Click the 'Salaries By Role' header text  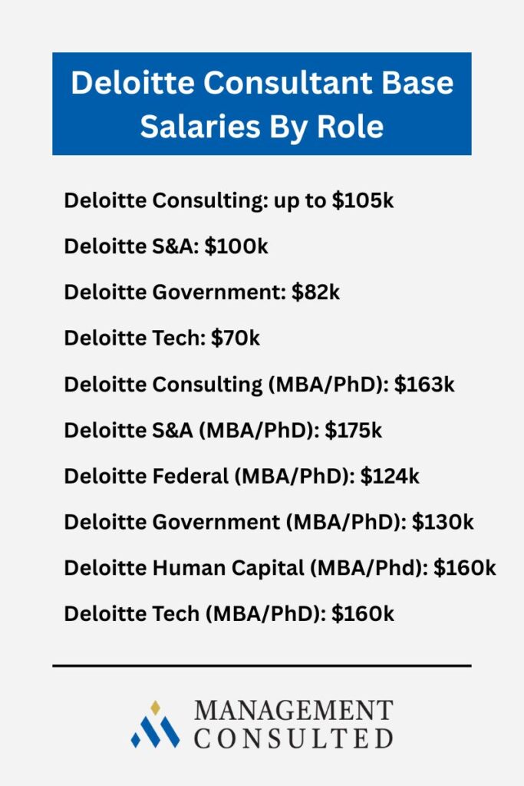(x=262, y=126)
